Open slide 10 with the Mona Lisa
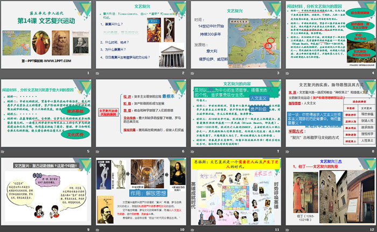Screen dimensions: 377x232 (x=141, y=191)
